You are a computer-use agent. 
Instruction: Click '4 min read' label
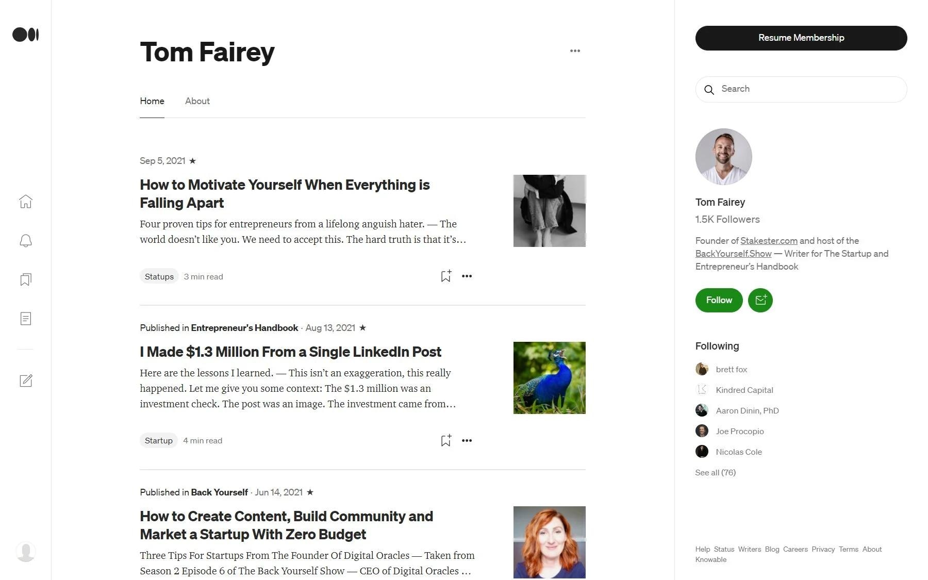(203, 441)
